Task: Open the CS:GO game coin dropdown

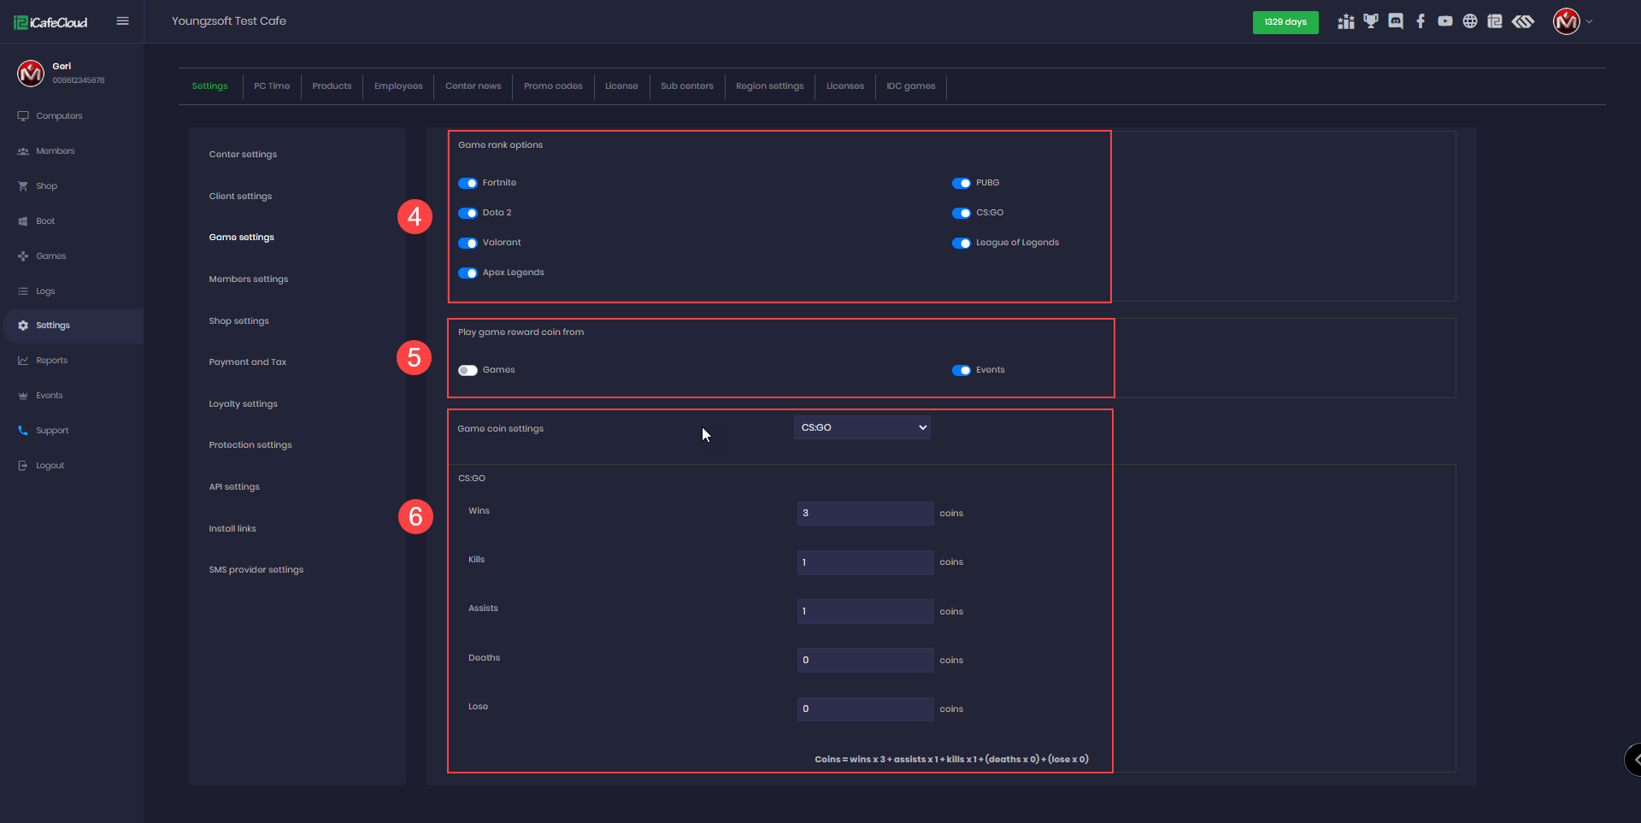Action: (862, 427)
